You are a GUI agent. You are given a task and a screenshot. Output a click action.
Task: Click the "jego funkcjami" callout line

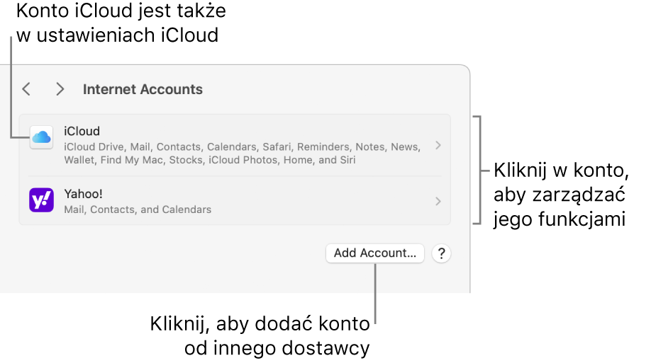pyautogui.click(x=559, y=219)
